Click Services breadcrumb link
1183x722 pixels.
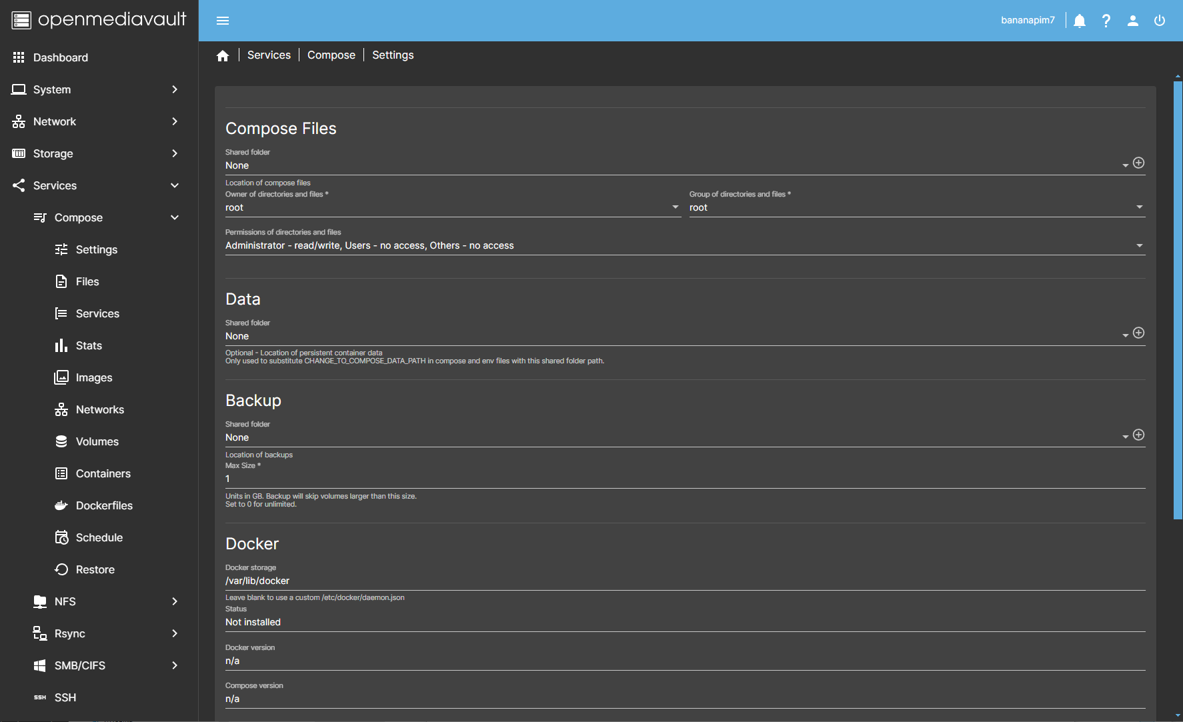(x=269, y=55)
